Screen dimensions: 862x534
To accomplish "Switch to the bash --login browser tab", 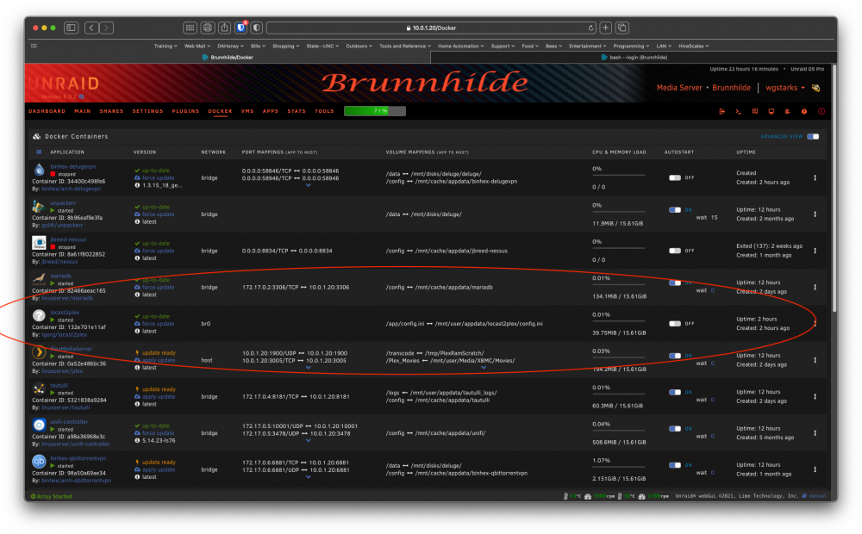I will pos(634,57).
